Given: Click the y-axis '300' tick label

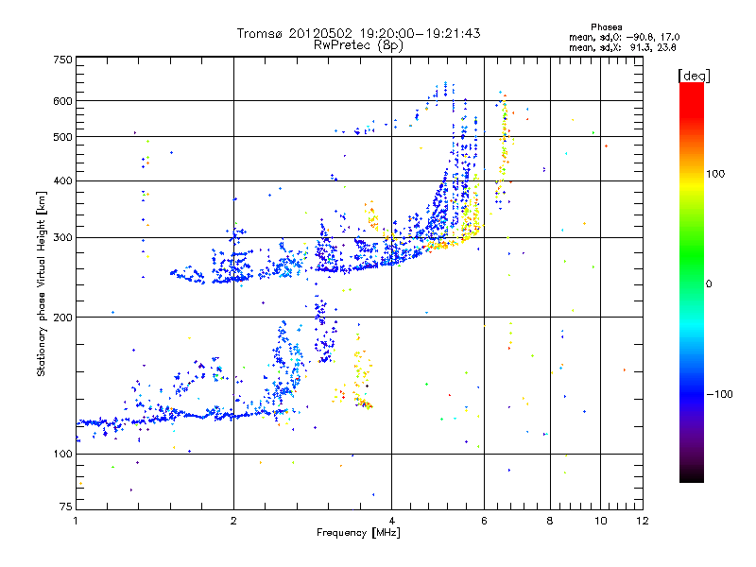Looking at the screenshot, I should point(62,237).
